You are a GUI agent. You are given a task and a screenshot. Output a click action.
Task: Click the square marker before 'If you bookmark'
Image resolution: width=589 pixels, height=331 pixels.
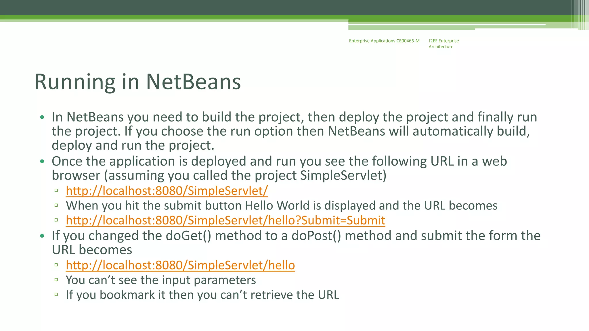pos(56,294)
